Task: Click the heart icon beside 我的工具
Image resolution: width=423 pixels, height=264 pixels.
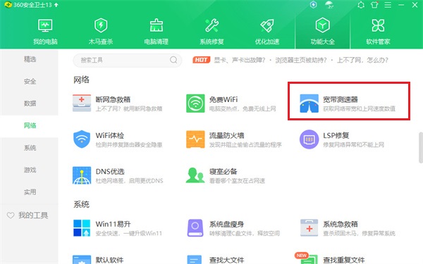Action: tap(11, 215)
